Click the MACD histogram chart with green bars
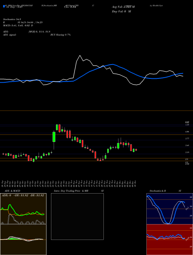This screenshot has width=193, height=255. [23, 240]
